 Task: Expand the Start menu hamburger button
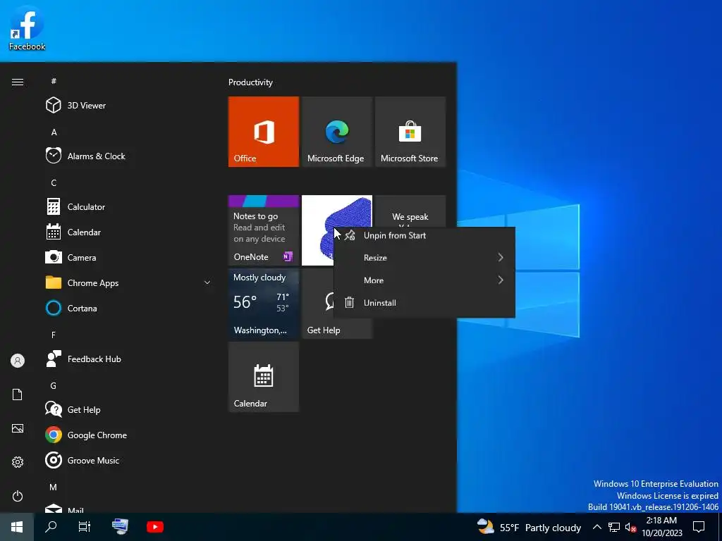(x=18, y=82)
